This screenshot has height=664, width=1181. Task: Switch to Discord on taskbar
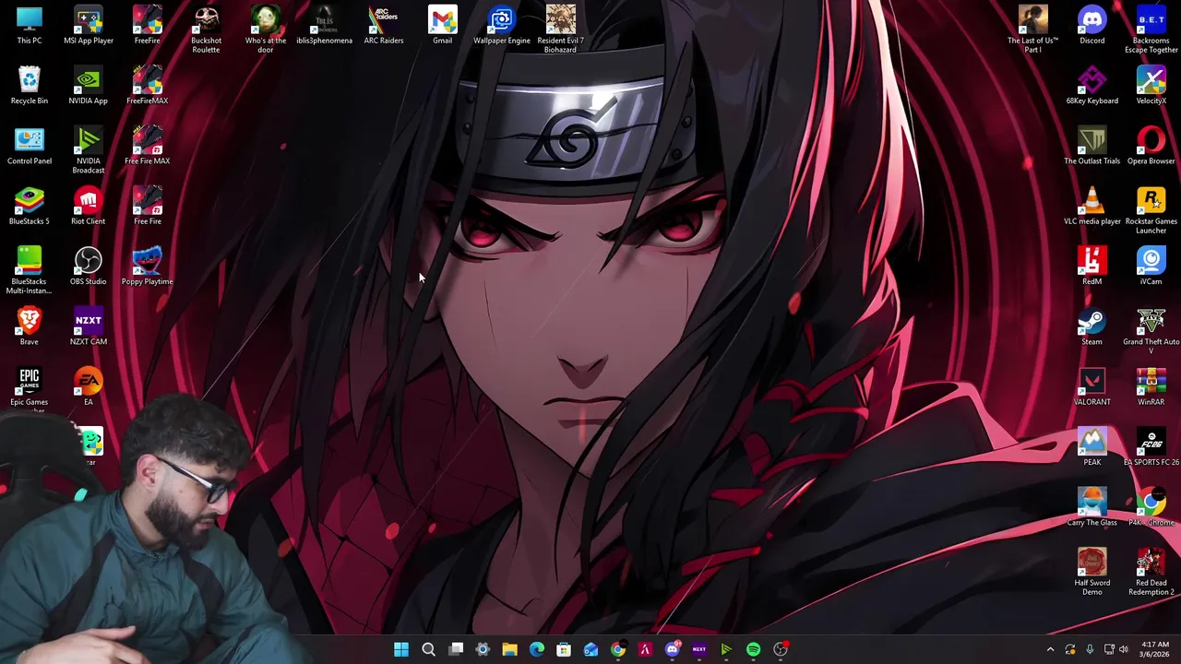coord(673,649)
